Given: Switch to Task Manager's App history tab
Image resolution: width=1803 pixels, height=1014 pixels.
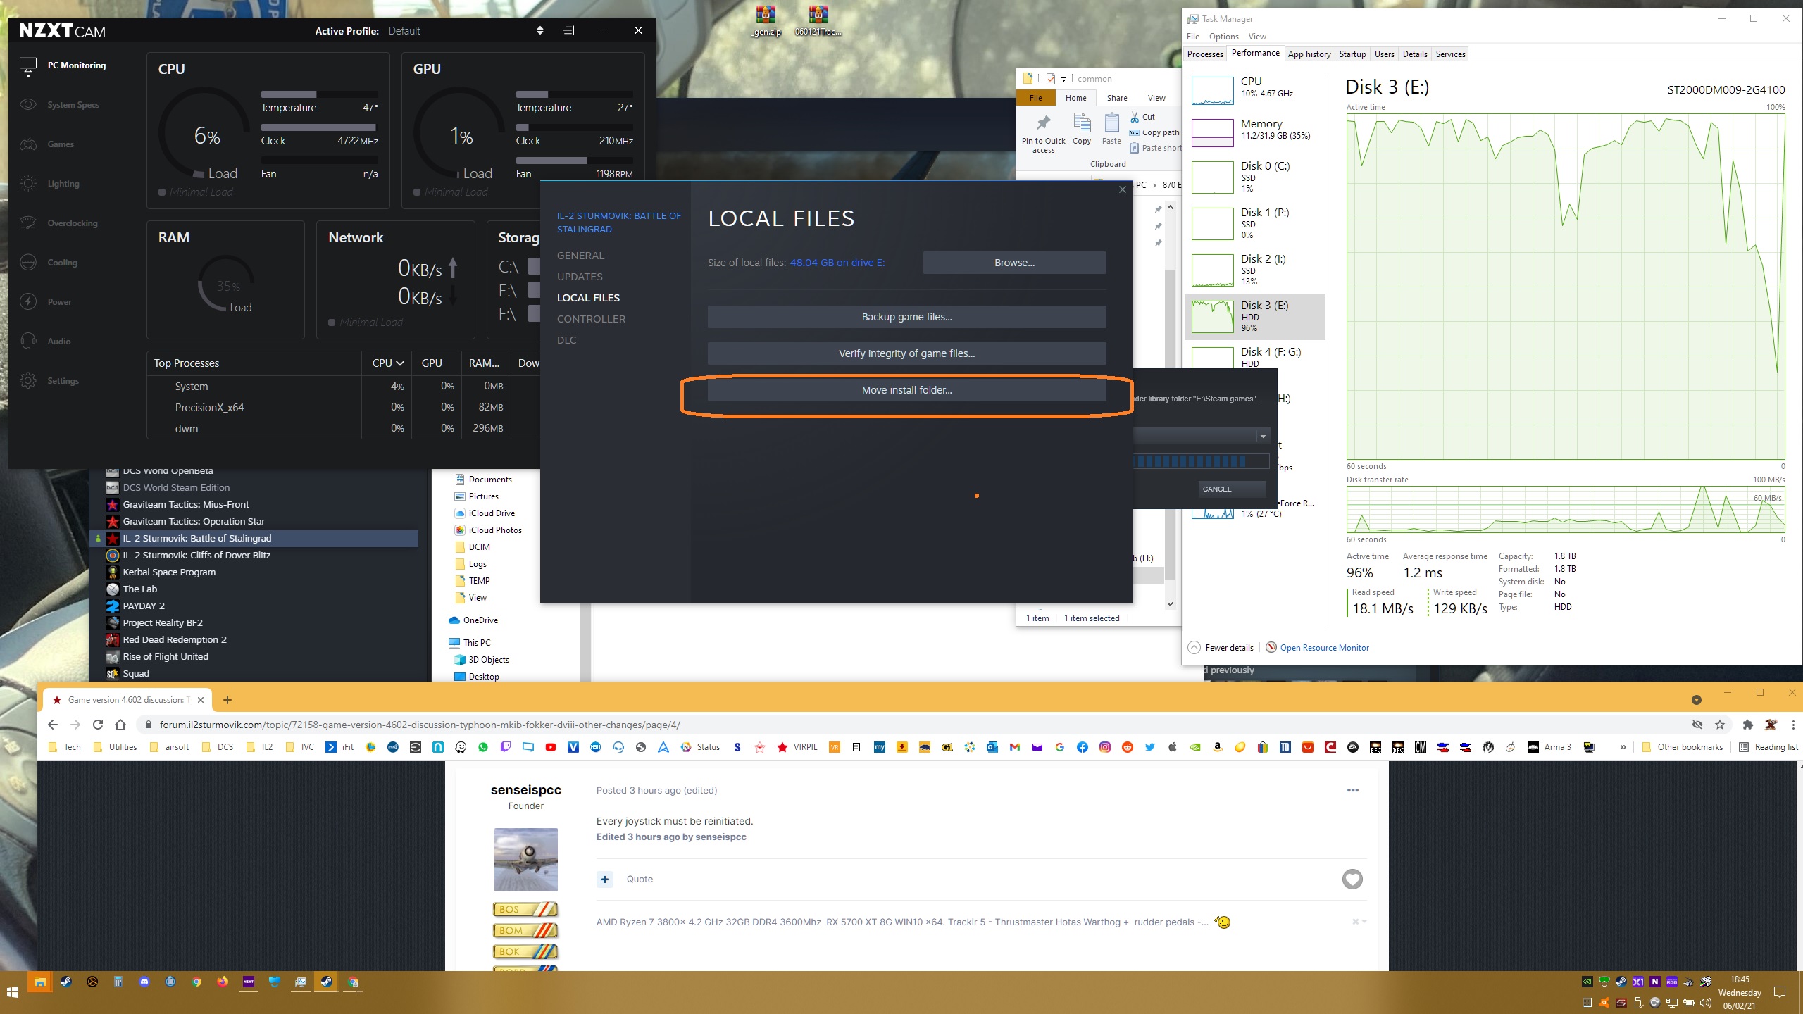Looking at the screenshot, I should (x=1309, y=54).
